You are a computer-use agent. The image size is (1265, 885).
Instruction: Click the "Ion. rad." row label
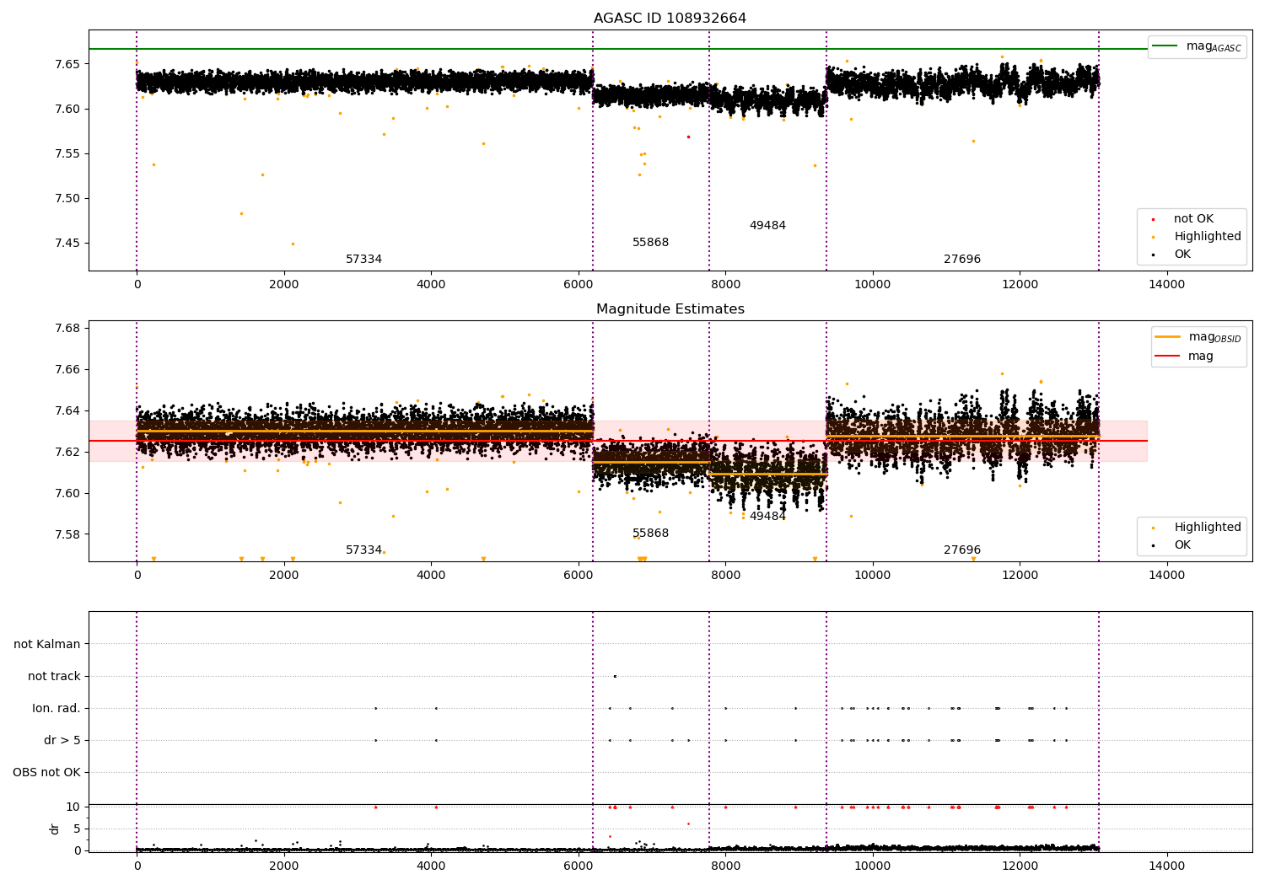coord(57,709)
